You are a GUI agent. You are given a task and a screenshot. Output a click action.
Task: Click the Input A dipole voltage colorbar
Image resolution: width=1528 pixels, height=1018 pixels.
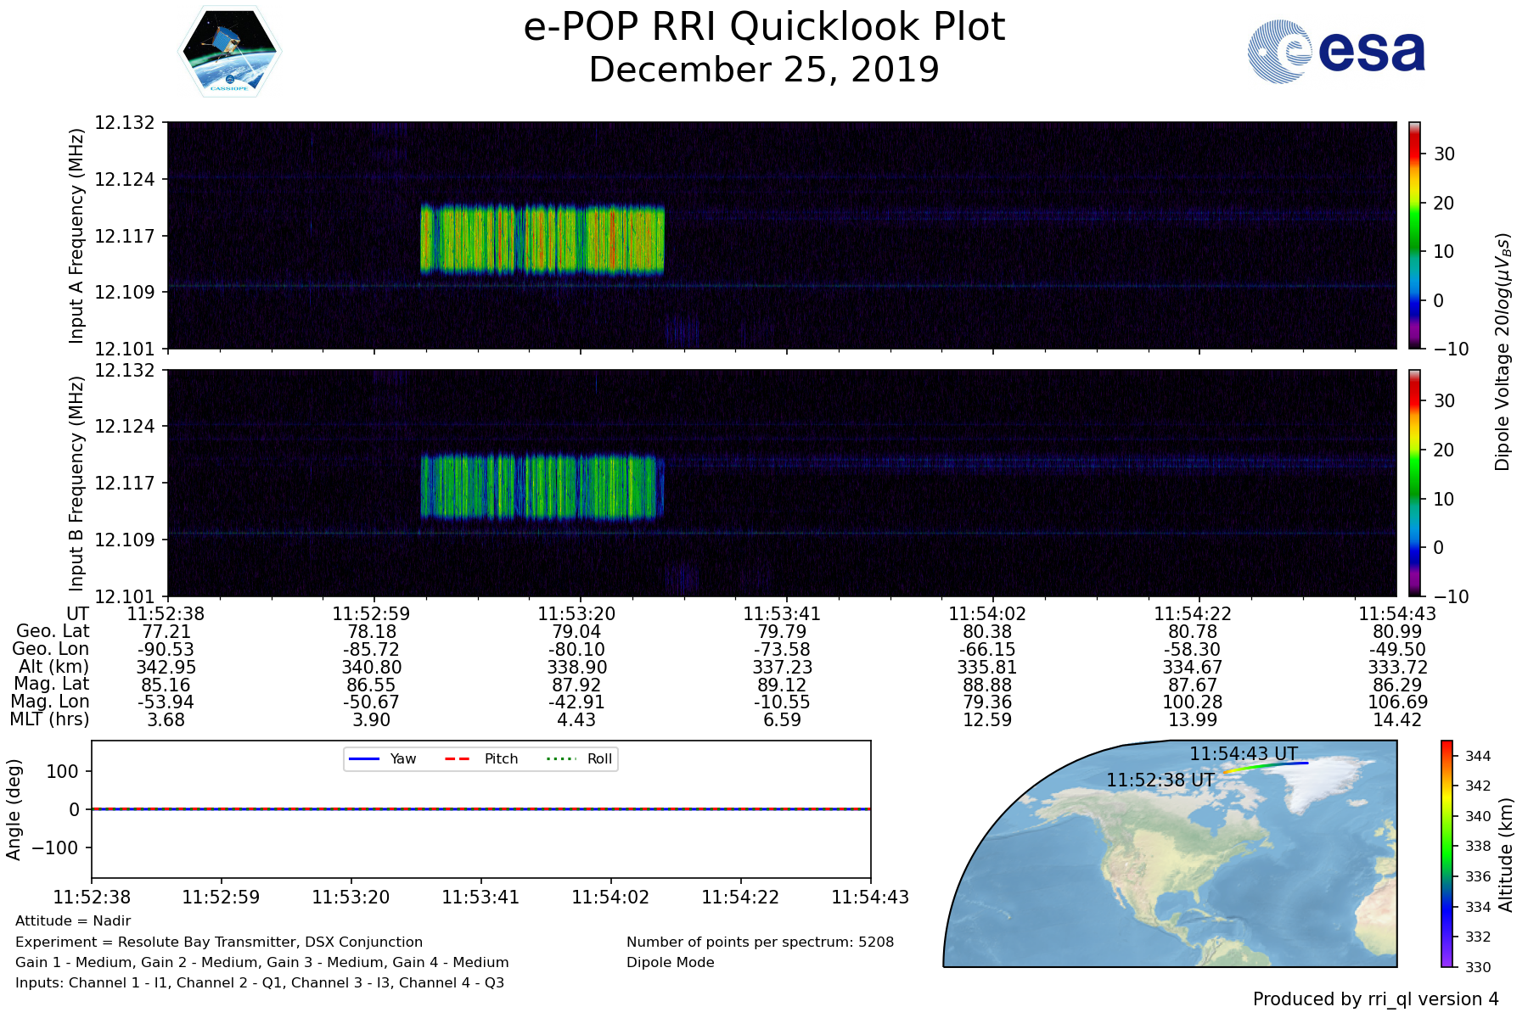(1414, 235)
